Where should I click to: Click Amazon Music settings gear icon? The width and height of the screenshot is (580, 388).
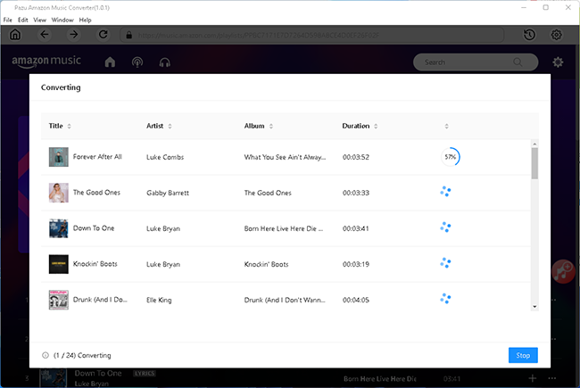pyautogui.click(x=558, y=62)
